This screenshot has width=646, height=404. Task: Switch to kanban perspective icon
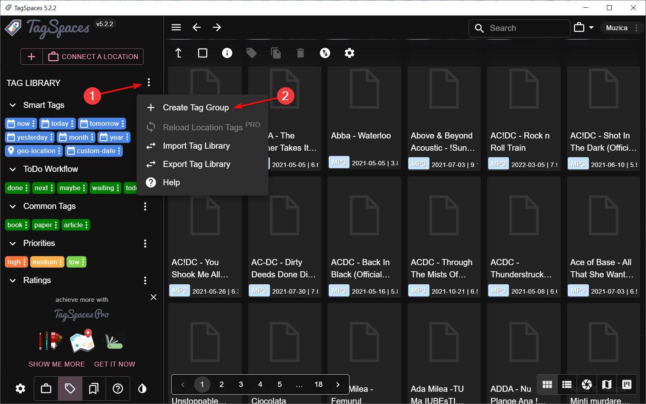(627, 384)
